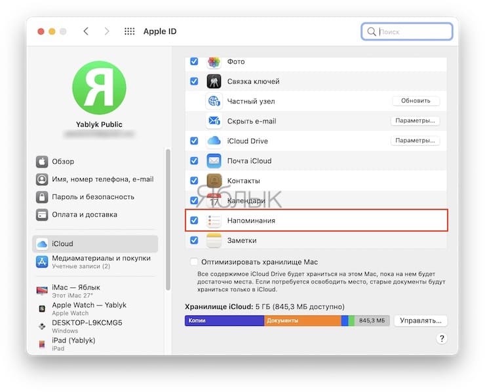The height and width of the screenshot is (392, 485).
Task: Click the green Я profile avatar
Action: pyautogui.click(x=99, y=88)
